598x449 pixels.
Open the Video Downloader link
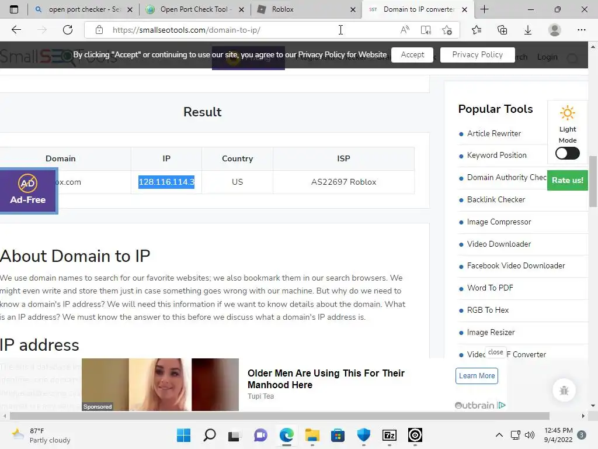click(499, 244)
